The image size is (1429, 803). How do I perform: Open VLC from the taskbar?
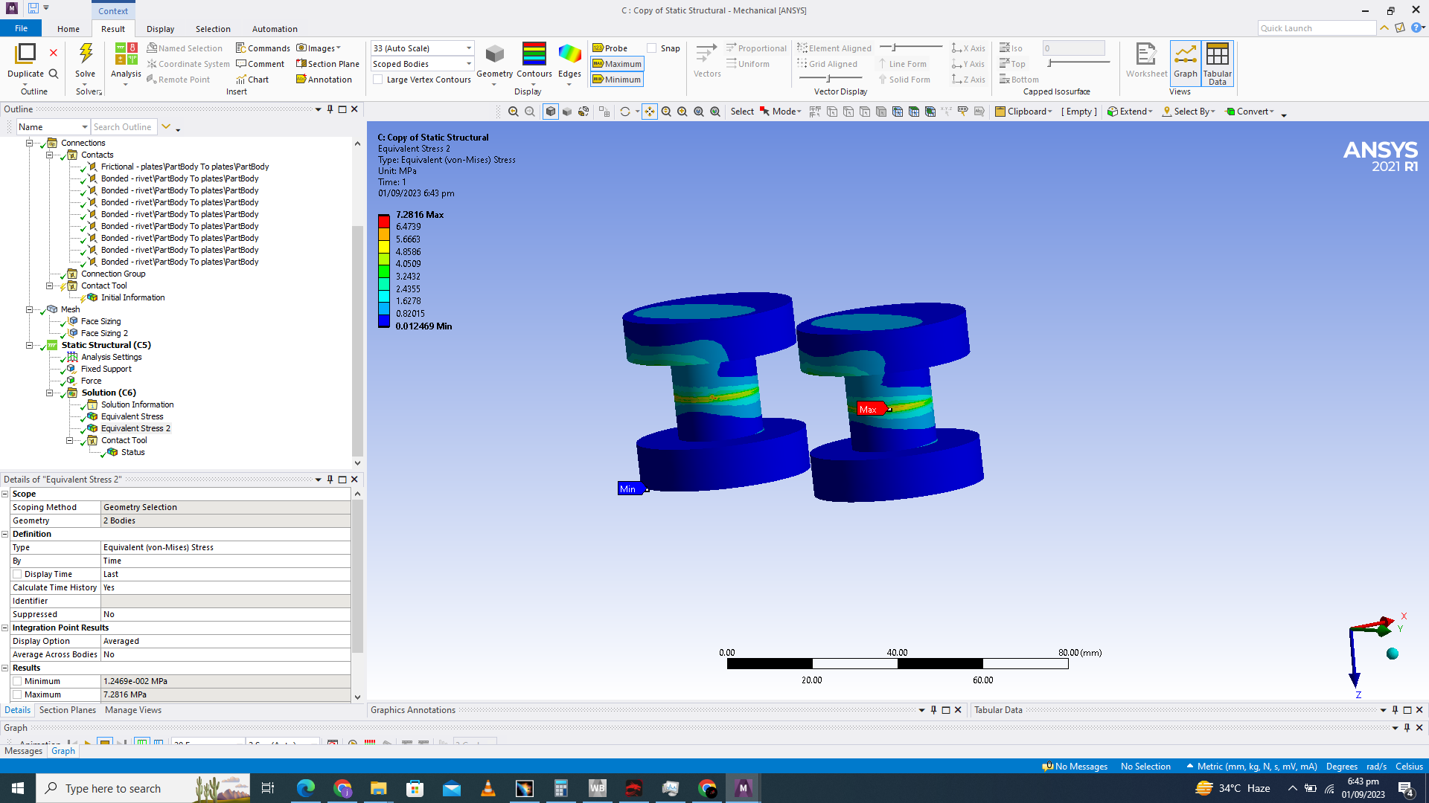tap(488, 788)
